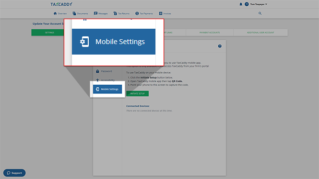Open the Support chat button
The image size is (319, 179).
(14, 173)
